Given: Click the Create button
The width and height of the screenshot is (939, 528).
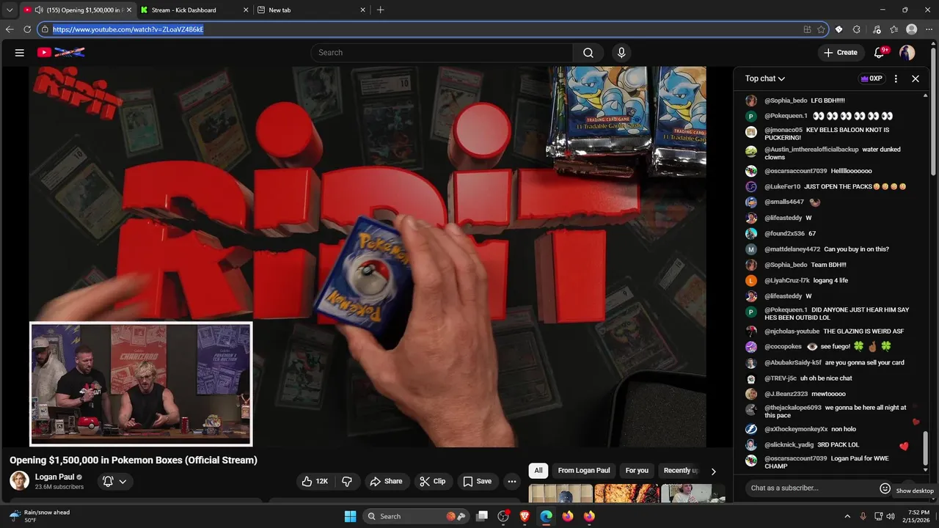Looking at the screenshot, I should (x=840, y=52).
